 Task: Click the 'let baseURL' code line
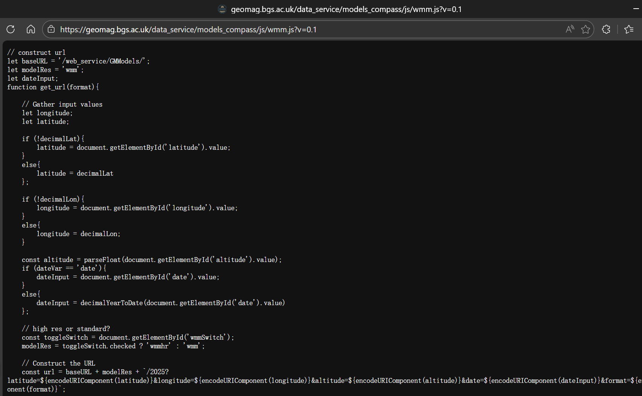78,61
